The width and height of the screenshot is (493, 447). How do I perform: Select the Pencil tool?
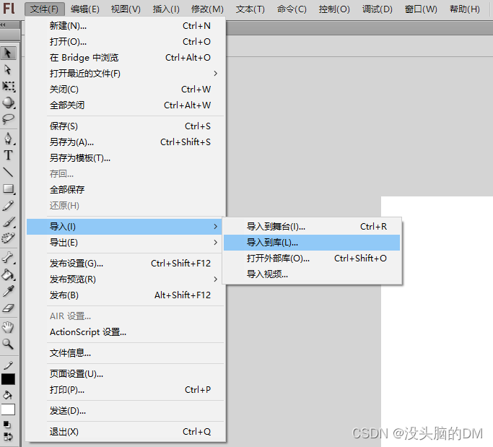click(8, 205)
